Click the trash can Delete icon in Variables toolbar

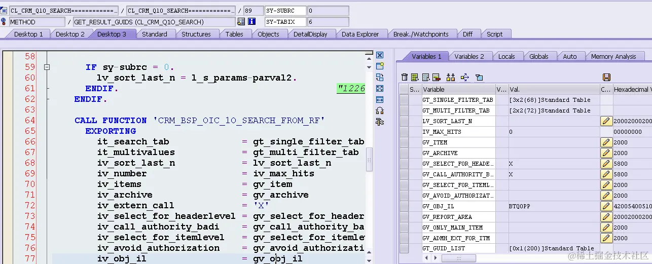click(x=405, y=78)
